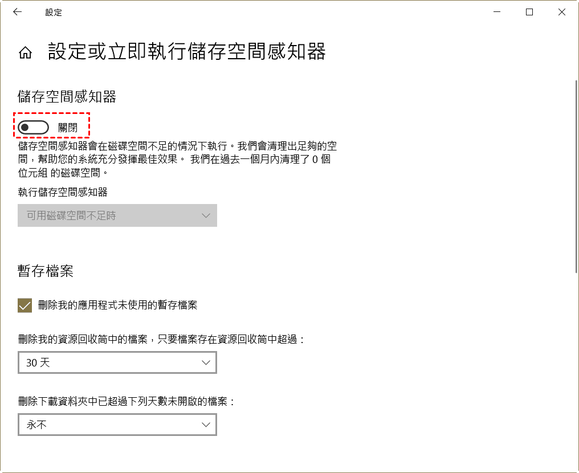This screenshot has width=579, height=473.
Task: Click the chevron on the 永不 dropdown
Action: point(206,425)
